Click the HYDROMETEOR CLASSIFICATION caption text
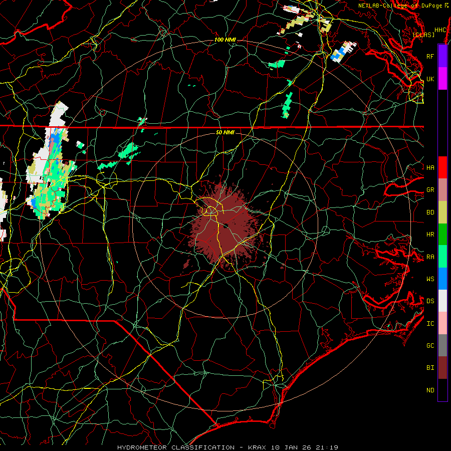The image size is (451, 451). coord(176,447)
